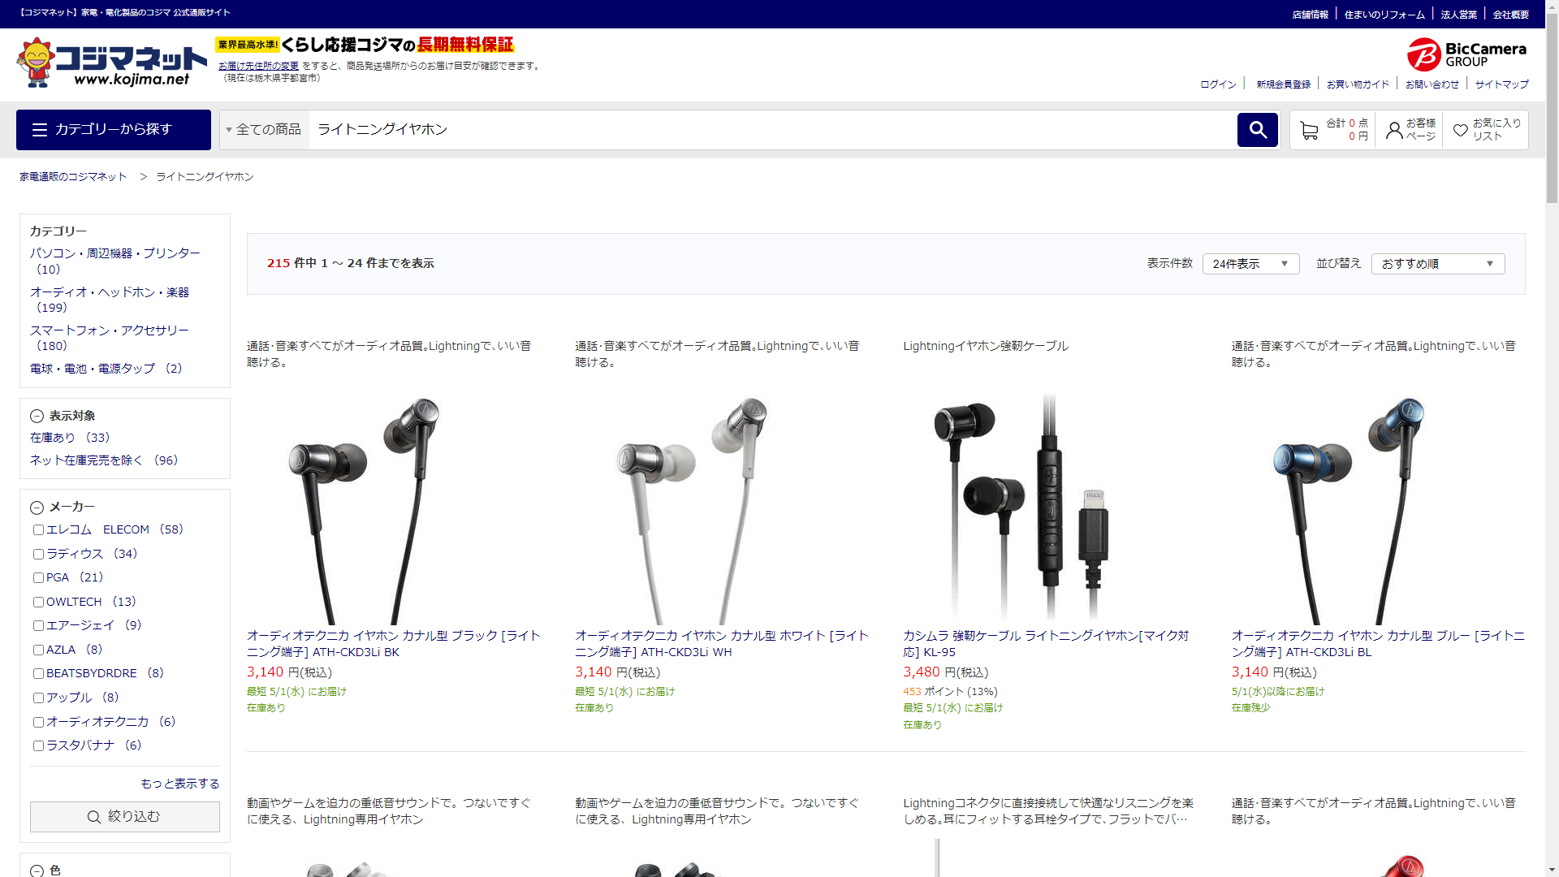Screen dimensions: 1559x877
Task: Open 店舗情報 in the top bar
Action: tap(1310, 15)
